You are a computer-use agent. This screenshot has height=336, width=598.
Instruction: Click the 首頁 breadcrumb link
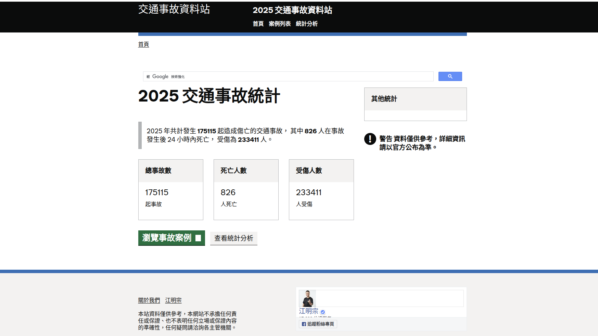(143, 44)
